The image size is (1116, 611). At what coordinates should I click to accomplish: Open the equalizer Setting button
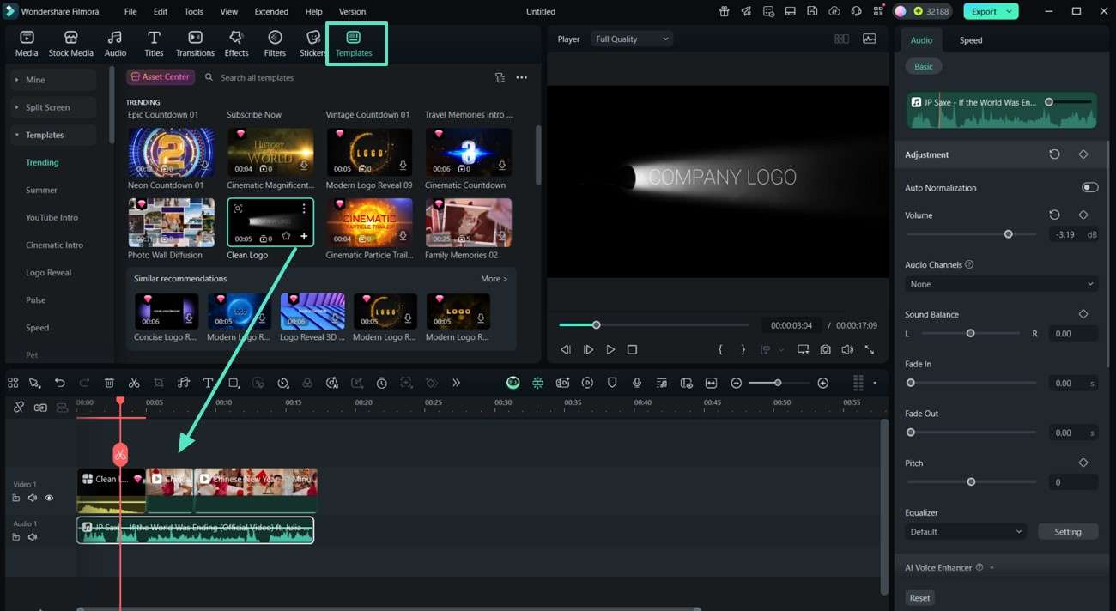[x=1068, y=532]
